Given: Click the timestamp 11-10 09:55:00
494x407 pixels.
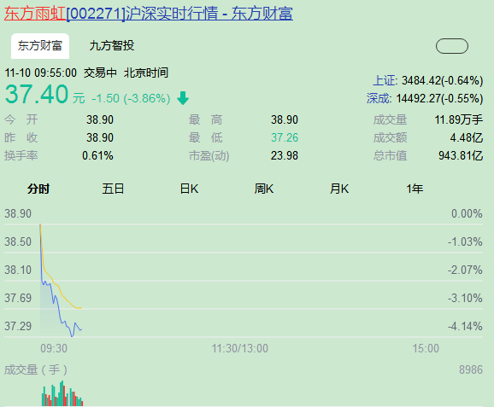Looking at the screenshot, I should [41, 73].
